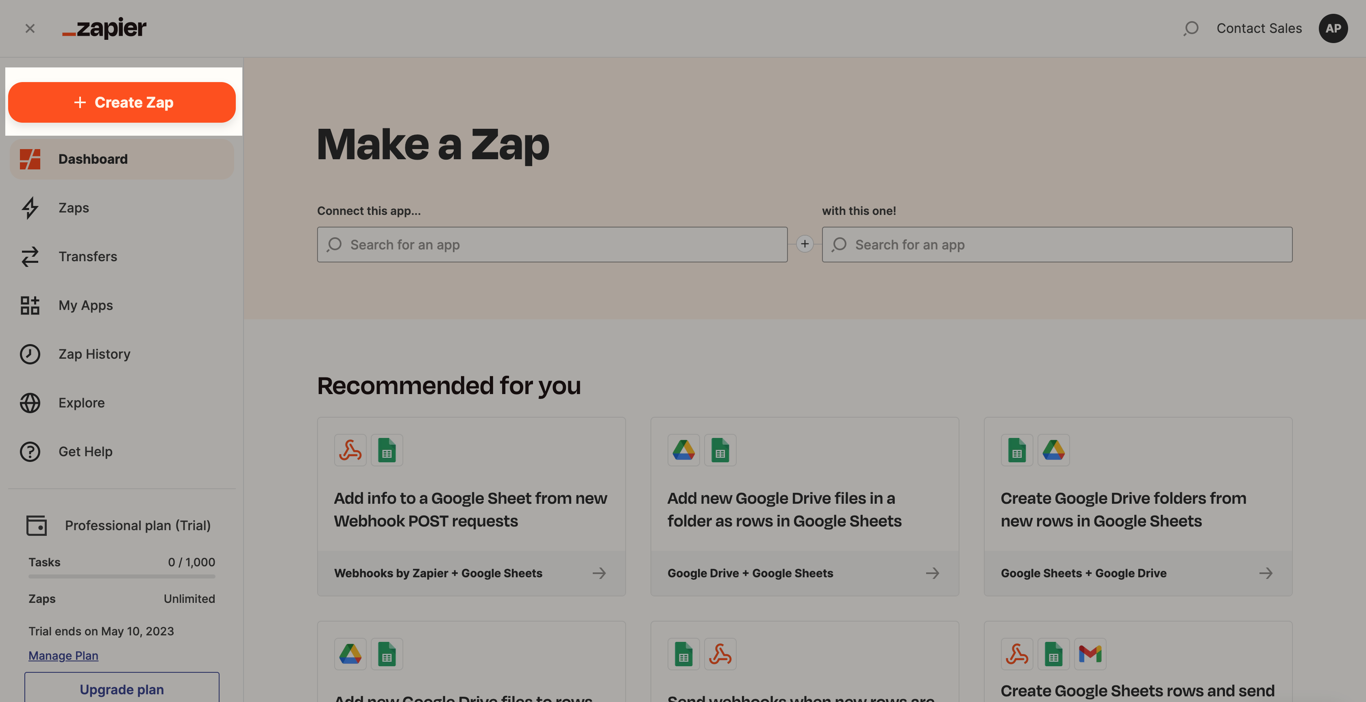
Task: Click the Dashboard icon
Action: (x=30, y=159)
